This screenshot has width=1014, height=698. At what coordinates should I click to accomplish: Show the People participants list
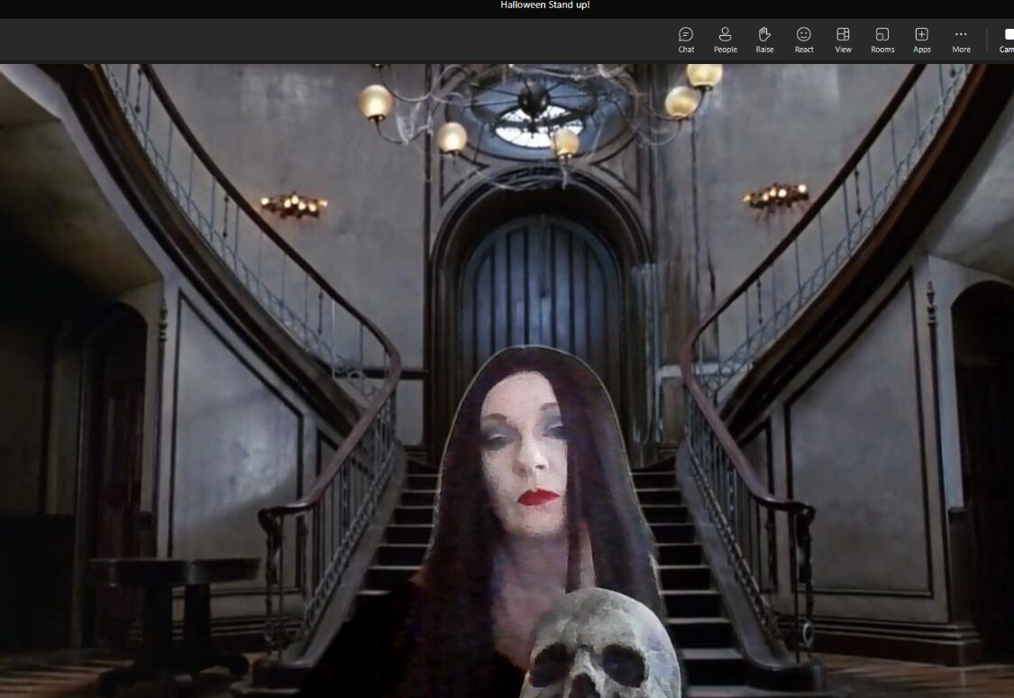[725, 40]
